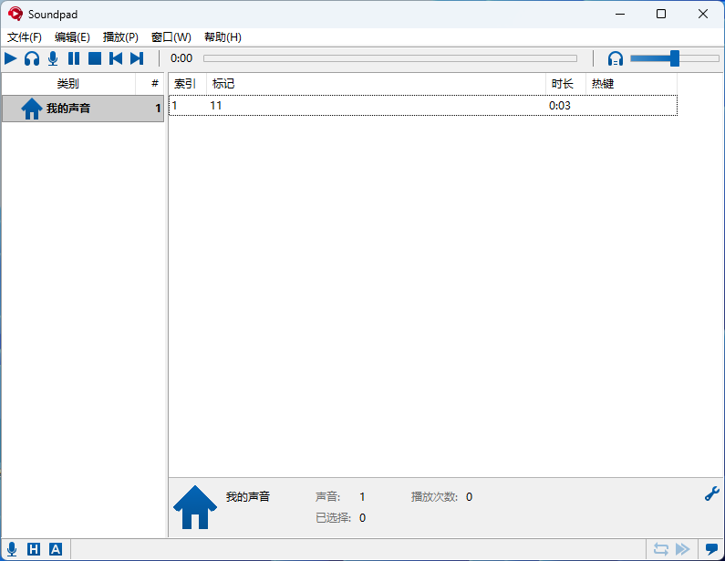Click the 0:03 duration cell

[559, 106]
